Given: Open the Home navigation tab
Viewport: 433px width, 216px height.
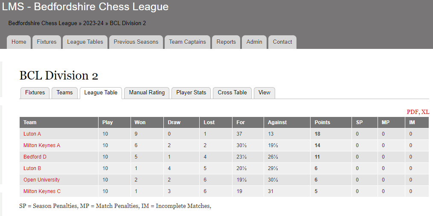Looking at the screenshot, I should [19, 42].
